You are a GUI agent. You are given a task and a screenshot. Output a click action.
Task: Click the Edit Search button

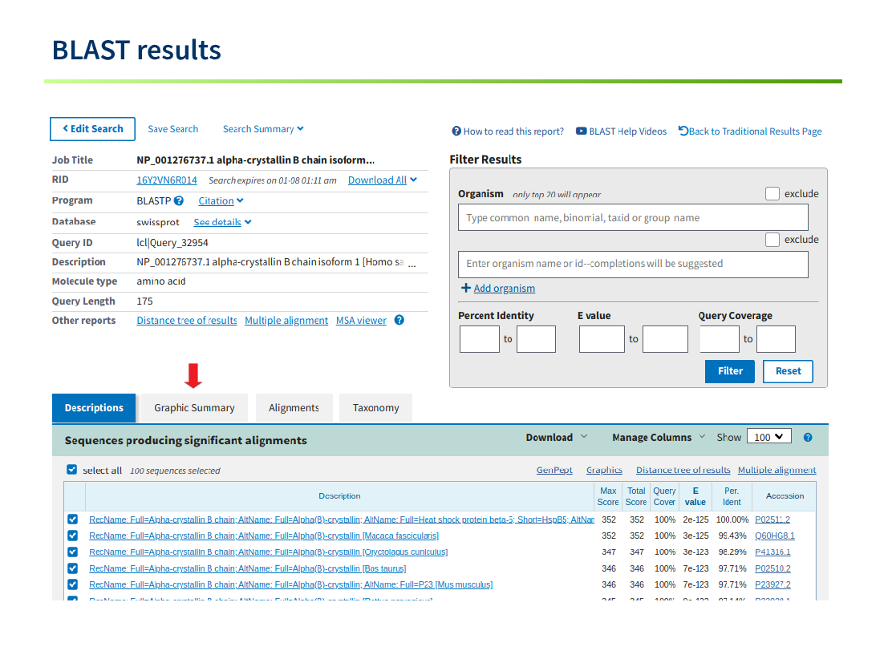pos(92,129)
